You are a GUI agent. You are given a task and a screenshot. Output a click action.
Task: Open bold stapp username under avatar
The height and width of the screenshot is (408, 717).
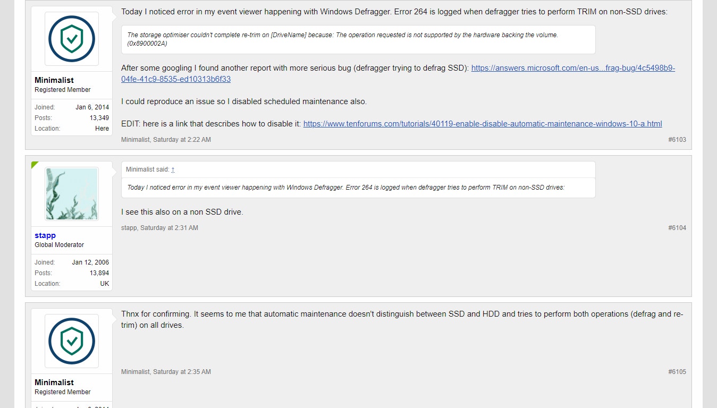pos(45,235)
